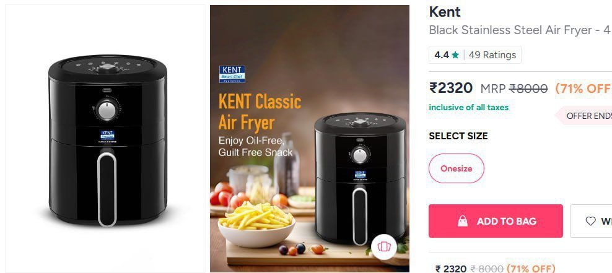Click the view similar products icon
This screenshot has width=612, height=273.
coord(383,246)
